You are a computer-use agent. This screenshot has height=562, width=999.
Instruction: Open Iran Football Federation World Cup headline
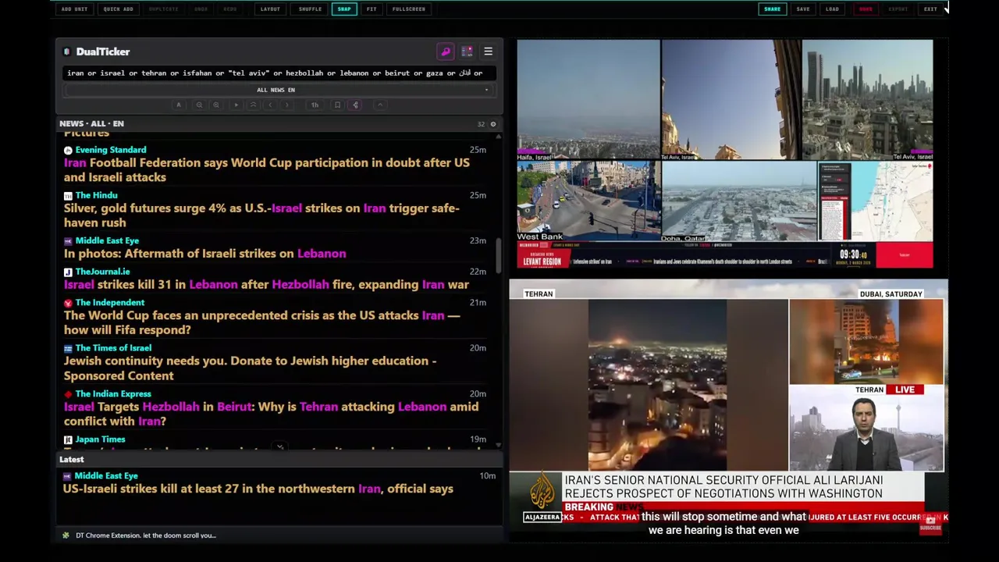(267, 170)
